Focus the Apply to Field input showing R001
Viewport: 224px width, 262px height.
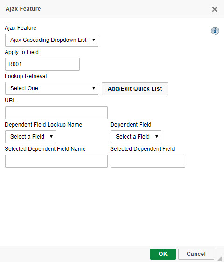(42, 64)
